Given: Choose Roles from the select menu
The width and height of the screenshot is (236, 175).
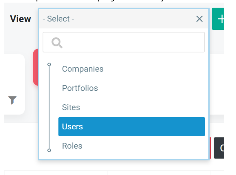Looking at the screenshot, I should point(72,146).
